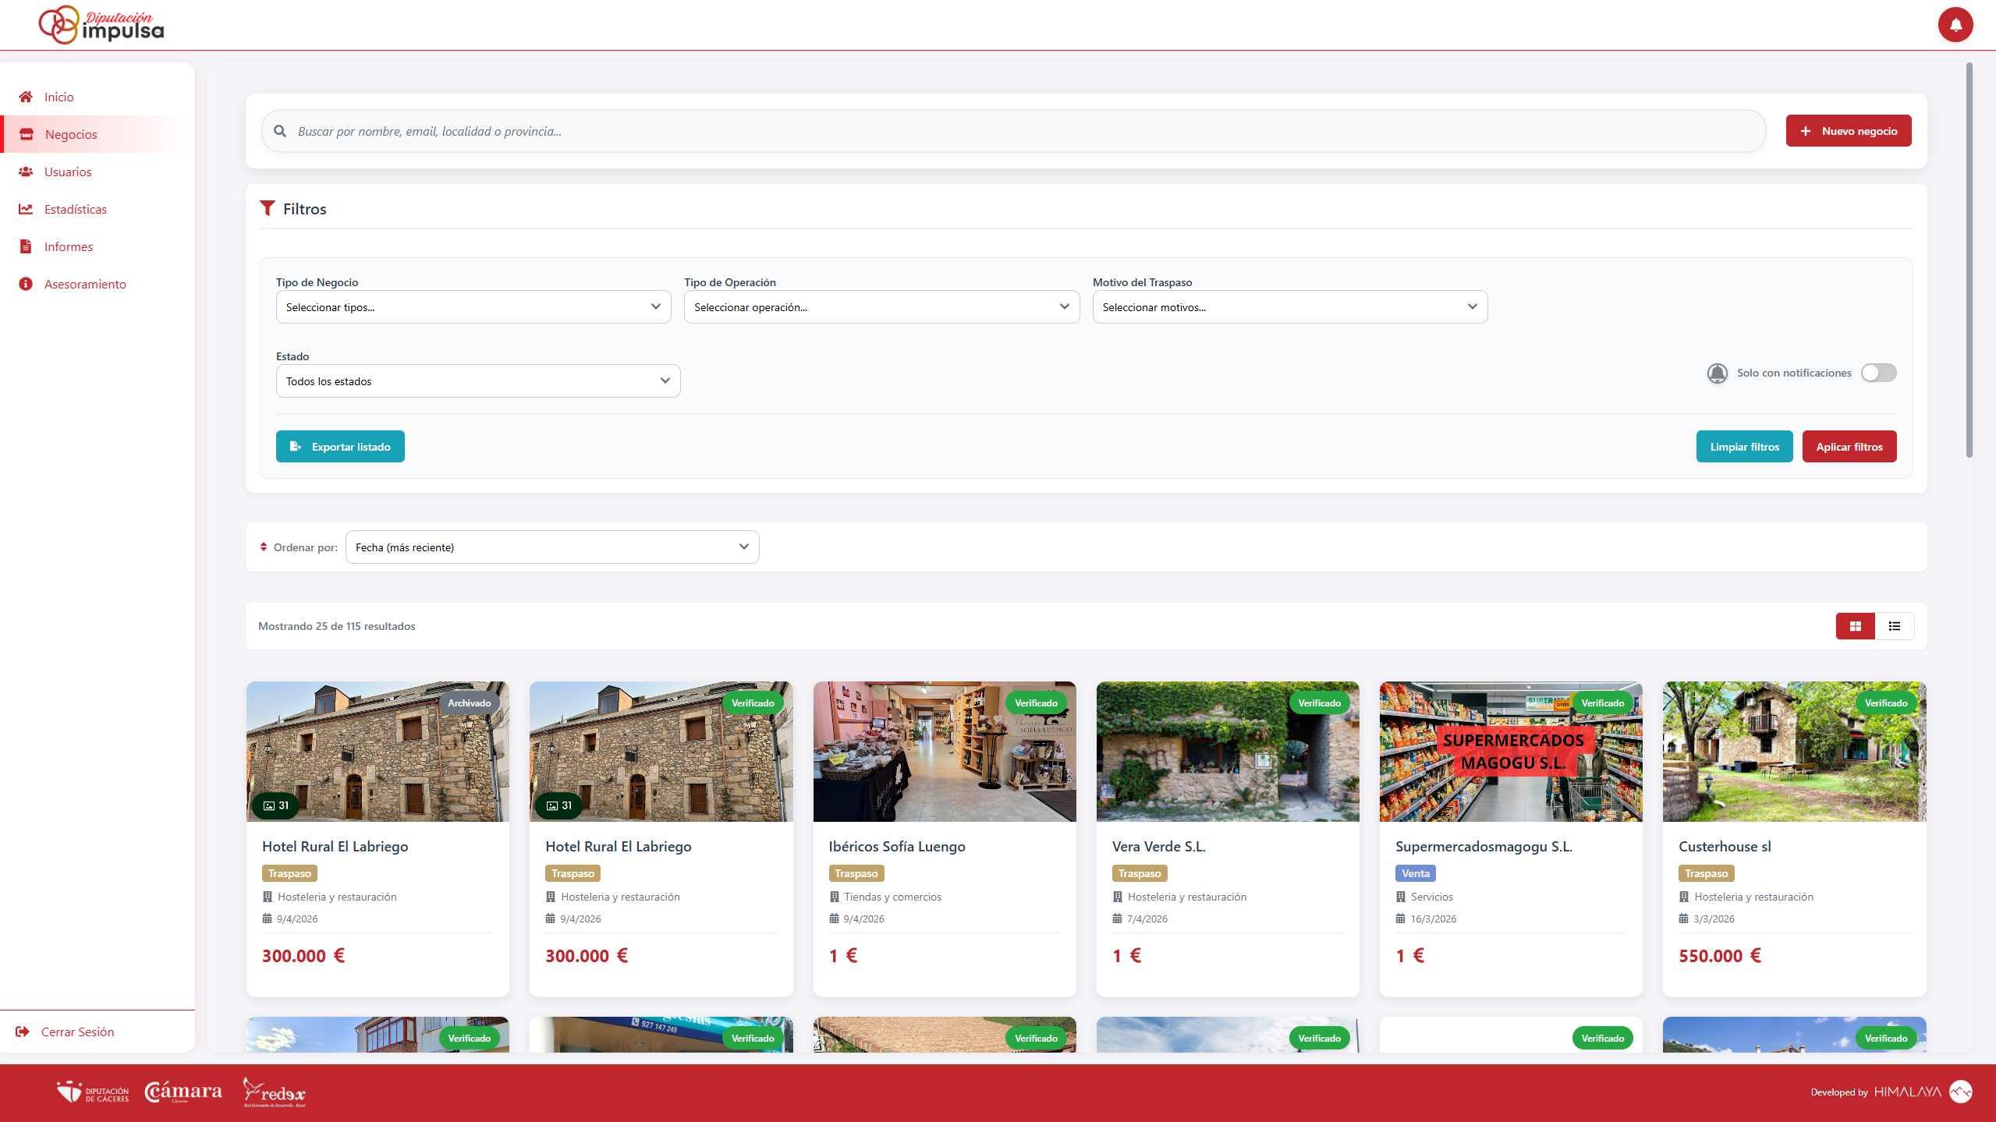Image resolution: width=1996 pixels, height=1122 pixels.
Task: Switch to grid view
Action: [x=1855, y=626]
